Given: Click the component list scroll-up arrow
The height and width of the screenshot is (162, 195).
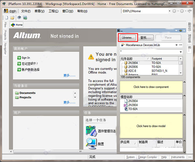Looking at the screenshot, I should point(181,59).
